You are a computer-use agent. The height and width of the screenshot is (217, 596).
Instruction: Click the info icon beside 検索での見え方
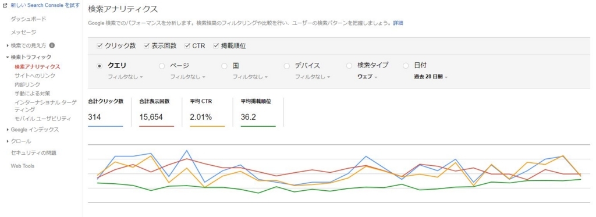[x=52, y=45]
